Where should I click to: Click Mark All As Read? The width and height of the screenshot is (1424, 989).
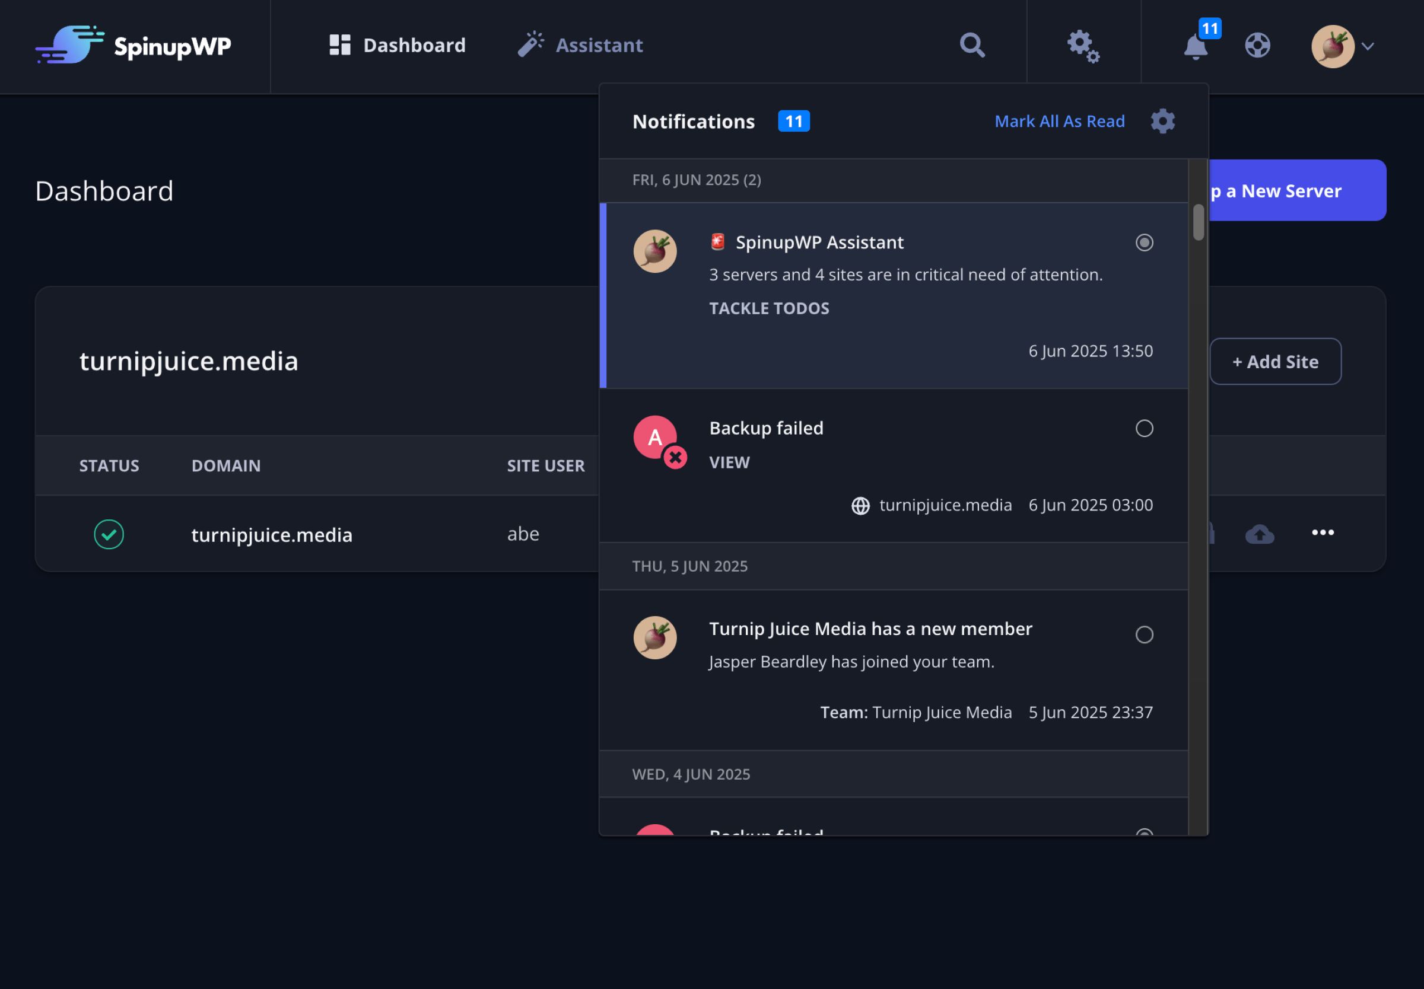point(1060,121)
